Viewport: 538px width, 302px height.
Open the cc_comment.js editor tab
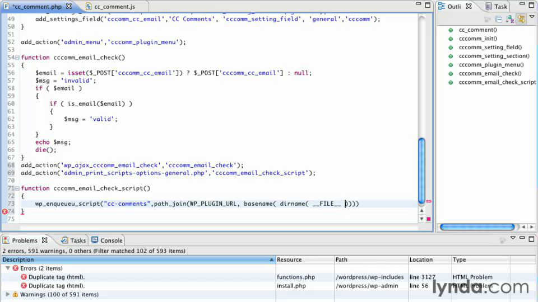coord(114,7)
